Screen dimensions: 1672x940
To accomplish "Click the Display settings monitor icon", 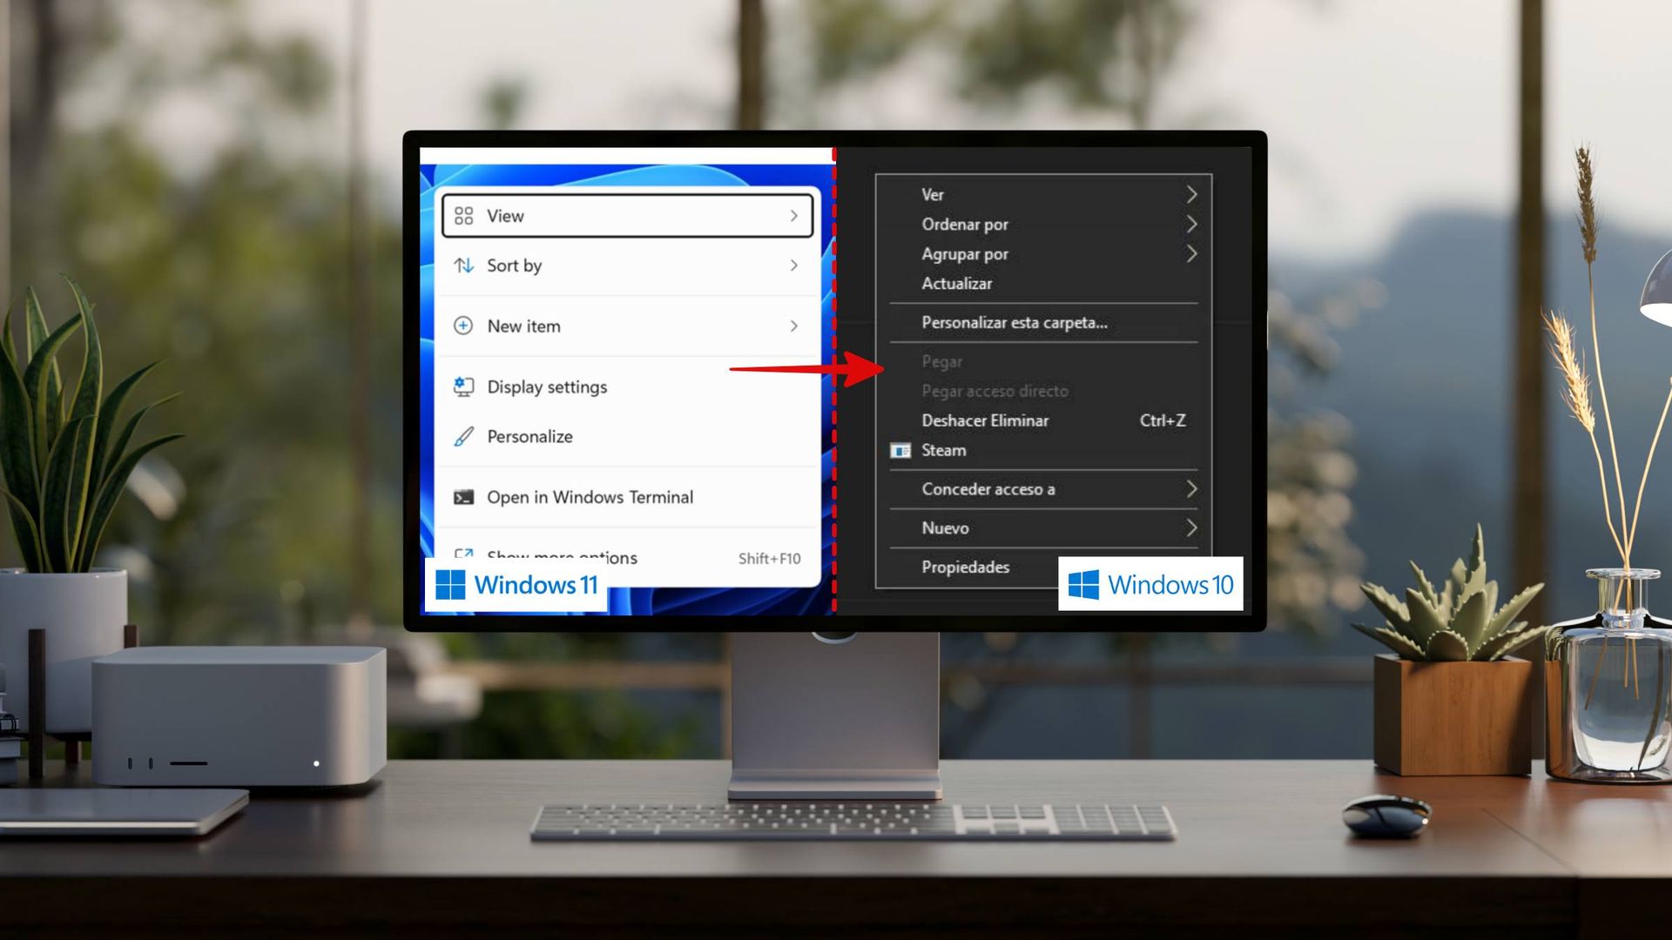I will coord(464,386).
